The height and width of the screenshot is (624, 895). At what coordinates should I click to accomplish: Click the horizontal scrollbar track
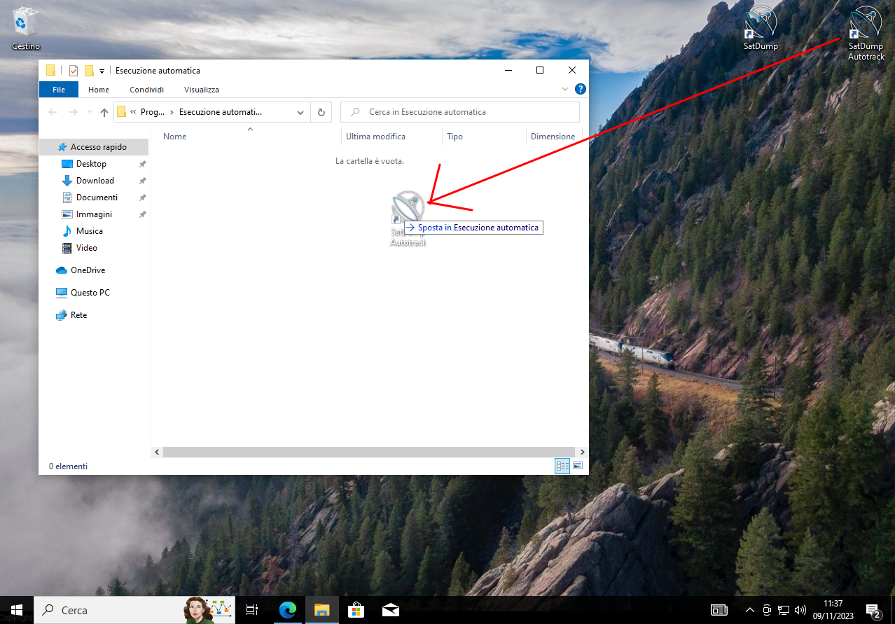coord(369,452)
